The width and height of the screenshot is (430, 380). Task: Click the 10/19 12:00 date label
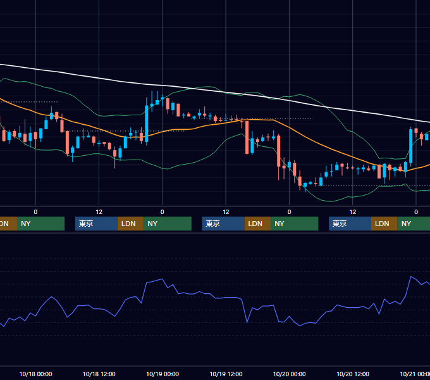pyautogui.click(x=226, y=374)
